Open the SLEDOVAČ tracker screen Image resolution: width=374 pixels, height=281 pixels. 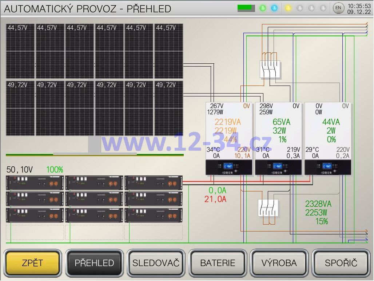(156, 263)
